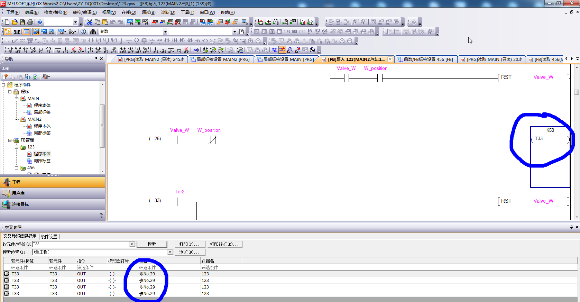The image size is (580, 302).
Task: Click the ladder editor vertical scrollbar thumb
Action: pos(577,92)
